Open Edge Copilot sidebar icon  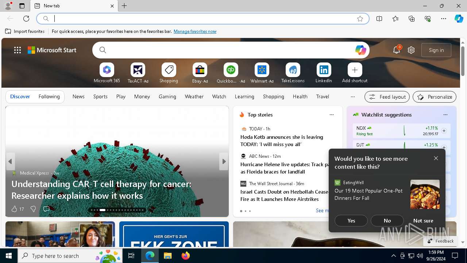459,19
